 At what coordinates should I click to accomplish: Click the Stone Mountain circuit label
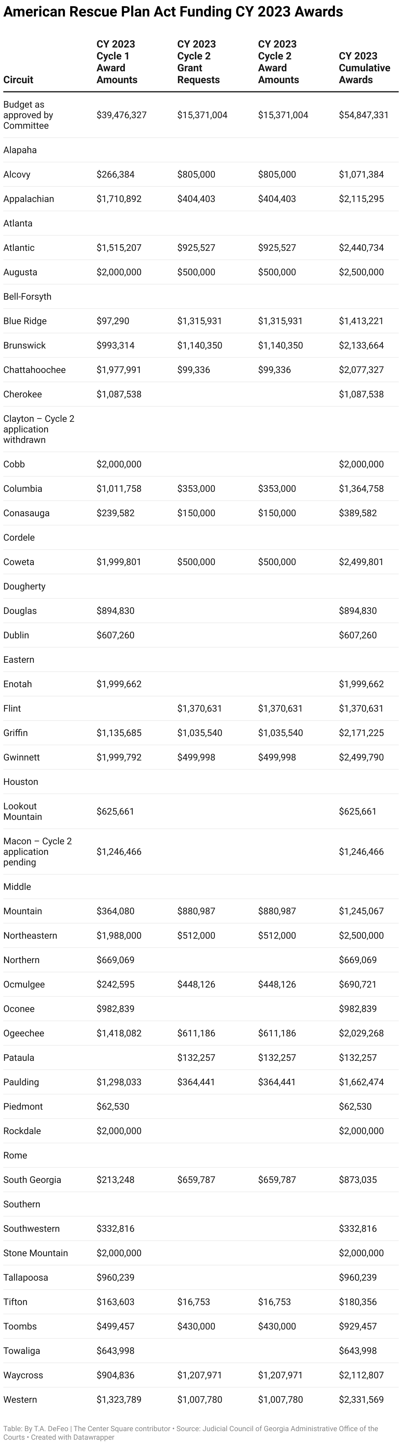pos(36,1253)
